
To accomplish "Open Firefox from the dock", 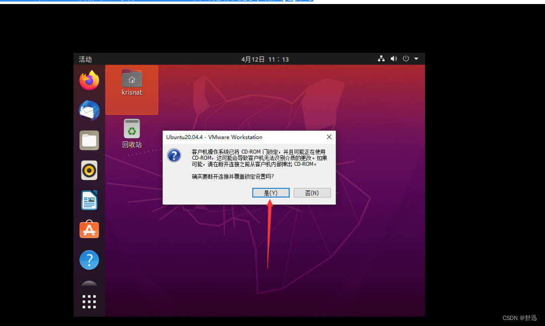I will point(89,81).
